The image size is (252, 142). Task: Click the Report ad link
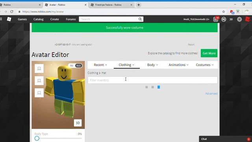click(x=191, y=45)
